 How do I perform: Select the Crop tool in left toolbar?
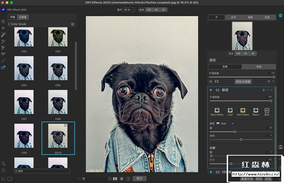[3, 21]
